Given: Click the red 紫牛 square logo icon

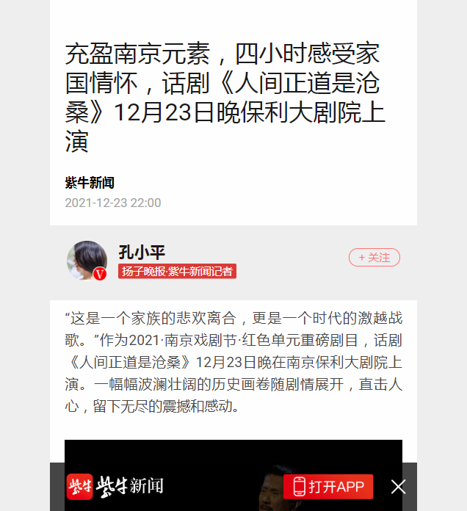Looking at the screenshot, I should click(79, 487).
